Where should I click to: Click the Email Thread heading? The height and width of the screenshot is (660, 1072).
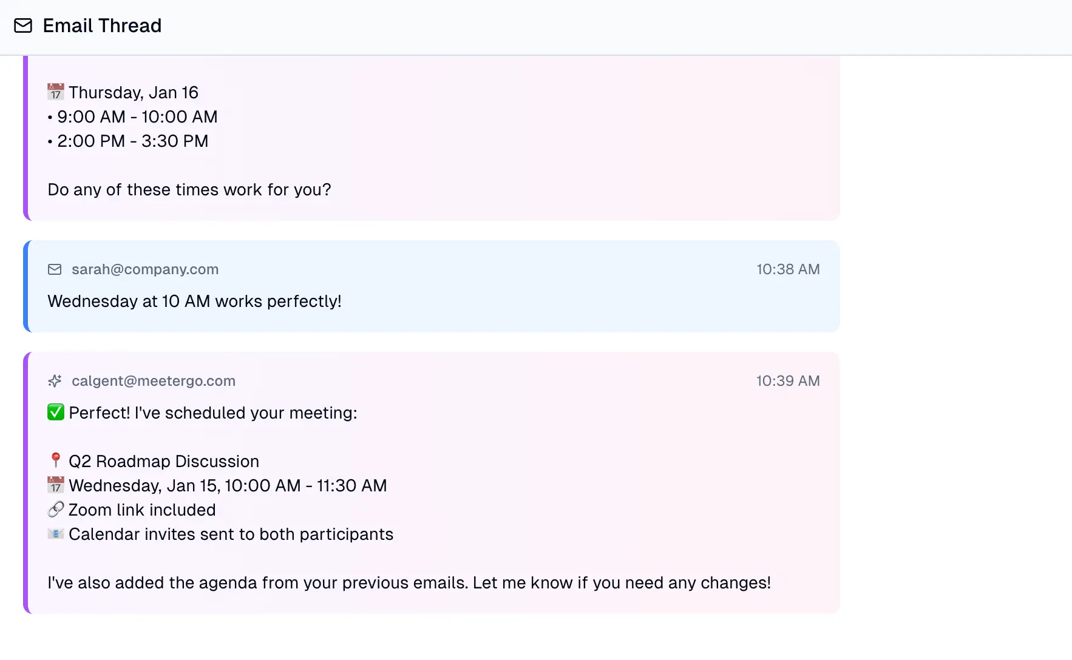tap(102, 25)
